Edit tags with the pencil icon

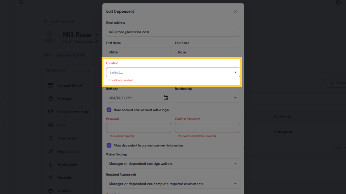coord(97,42)
